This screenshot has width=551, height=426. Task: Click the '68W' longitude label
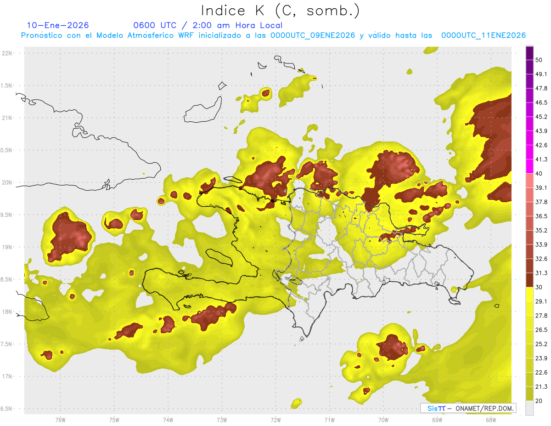(491, 420)
